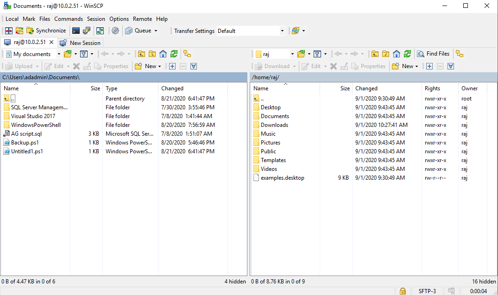
Task: Close the raj@10.0.2.51 session tab
Action: point(51,42)
